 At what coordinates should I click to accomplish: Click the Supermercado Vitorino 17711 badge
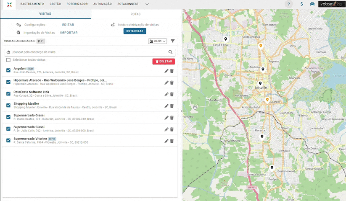[52, 139]
